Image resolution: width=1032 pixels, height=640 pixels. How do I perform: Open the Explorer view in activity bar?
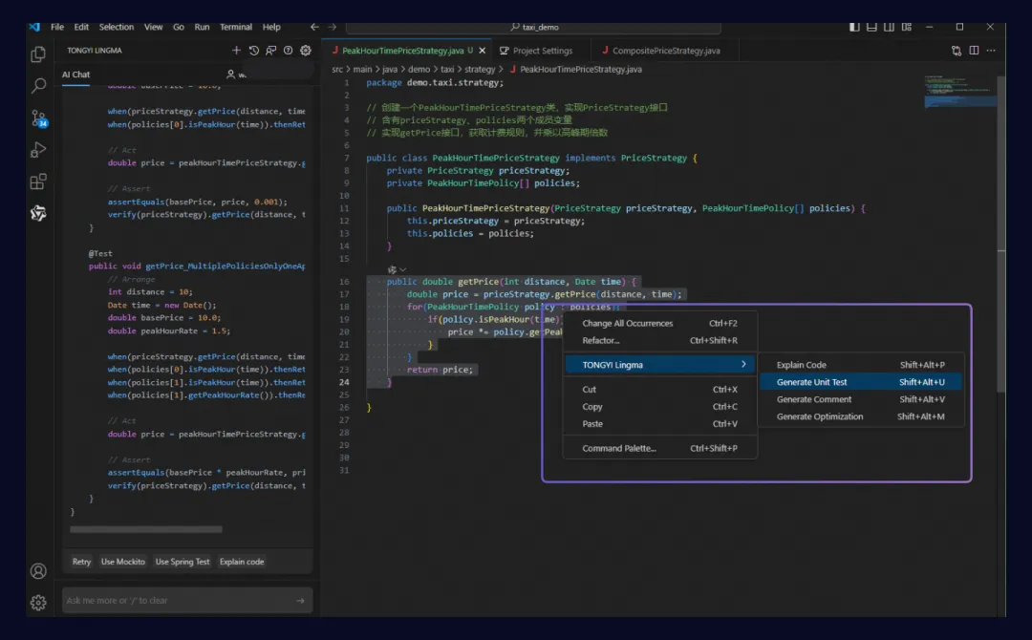(38, 53)
